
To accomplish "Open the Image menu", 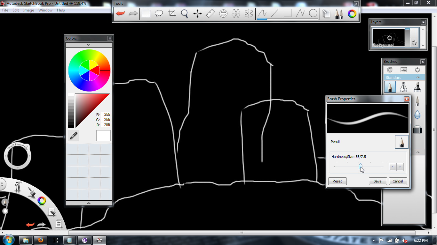I will tap(28, 10).
